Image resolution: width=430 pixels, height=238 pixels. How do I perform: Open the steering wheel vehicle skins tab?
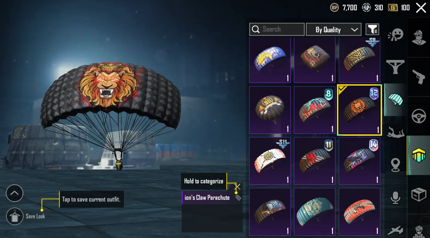click(419, 116)
